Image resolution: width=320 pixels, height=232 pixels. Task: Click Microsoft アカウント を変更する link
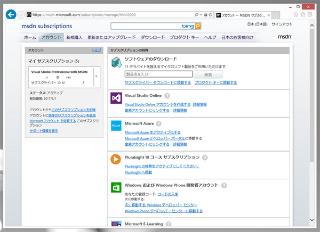(x=53, y=121)
